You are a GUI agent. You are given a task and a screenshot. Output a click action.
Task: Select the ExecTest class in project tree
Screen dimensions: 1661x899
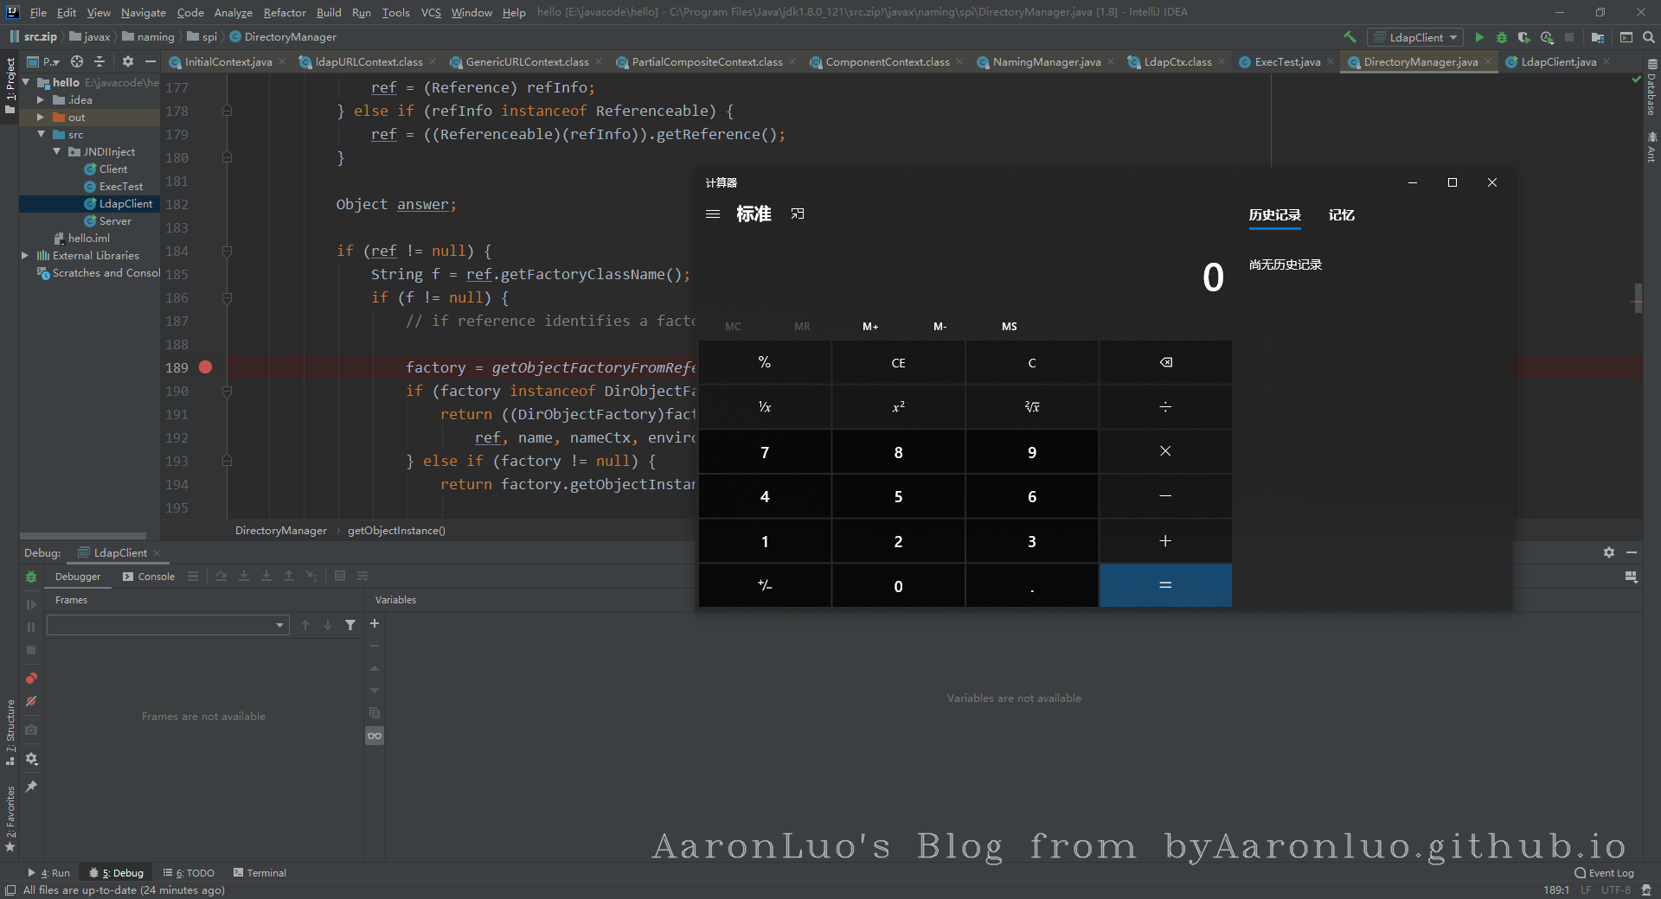click(120, 187)
